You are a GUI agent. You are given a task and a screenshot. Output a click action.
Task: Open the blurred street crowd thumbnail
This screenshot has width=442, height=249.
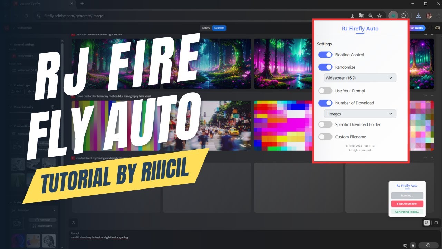pos(207,126)
